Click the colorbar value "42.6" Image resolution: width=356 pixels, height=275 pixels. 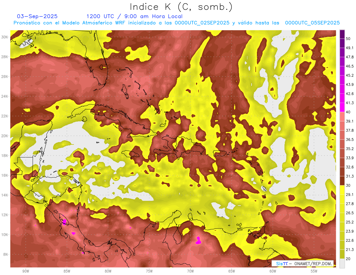coord(350,94)
